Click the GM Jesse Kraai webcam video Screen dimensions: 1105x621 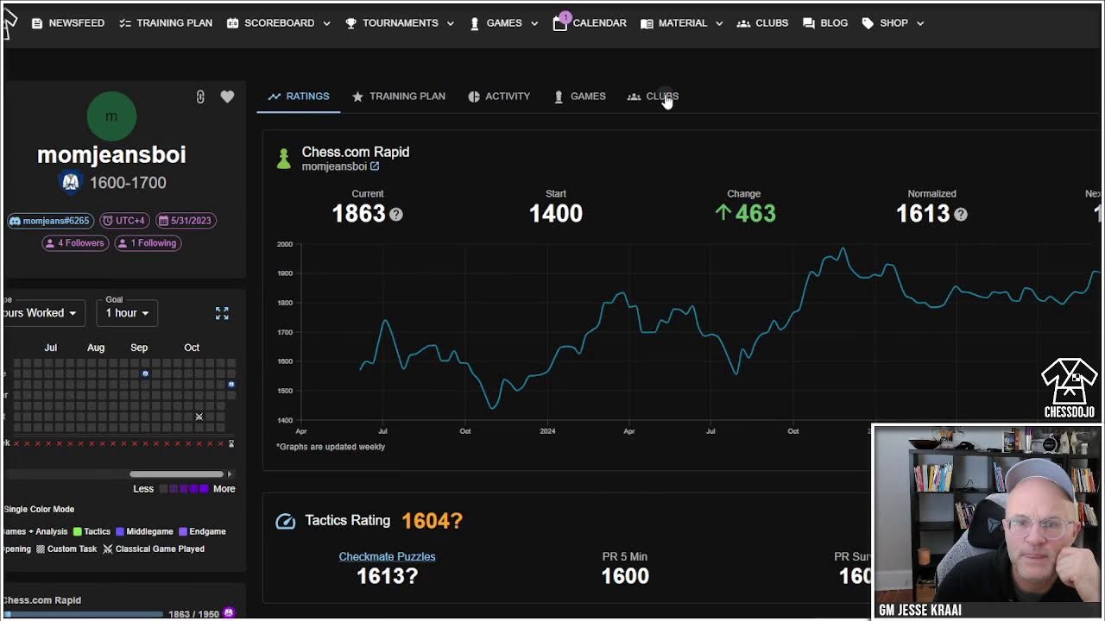click(x=988, y=523)
